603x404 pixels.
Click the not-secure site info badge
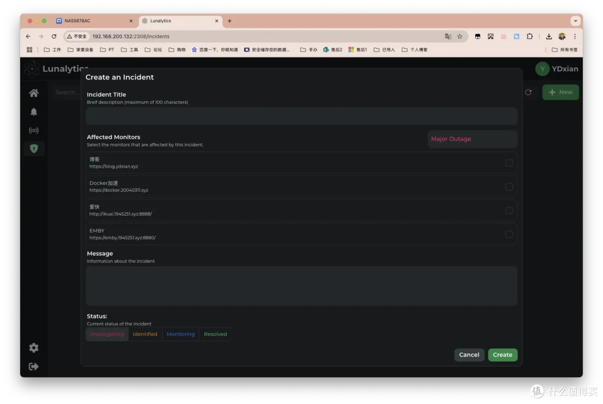(x=77, y=36)
